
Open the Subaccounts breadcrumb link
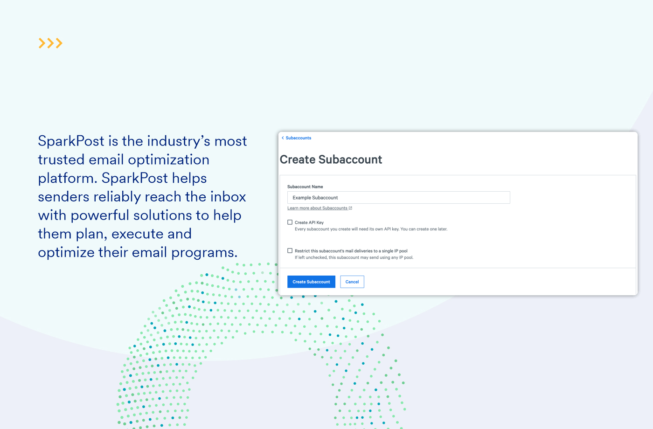pos(299,138)
